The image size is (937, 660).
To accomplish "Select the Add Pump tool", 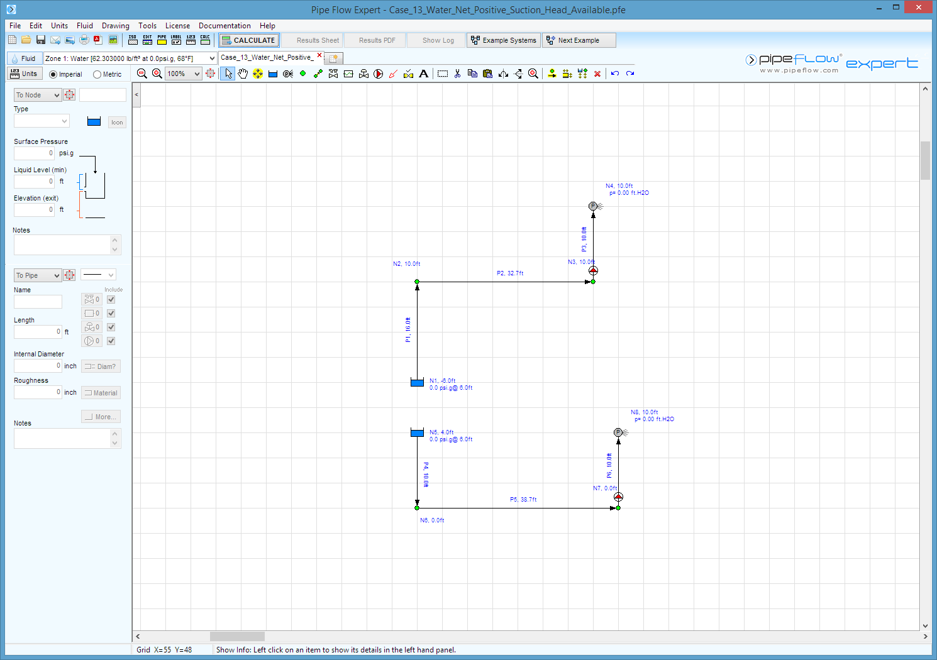I will (x=379, y=74).
